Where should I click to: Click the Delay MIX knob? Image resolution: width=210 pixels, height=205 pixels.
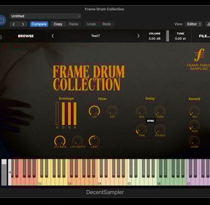click(x=141, y=111)
